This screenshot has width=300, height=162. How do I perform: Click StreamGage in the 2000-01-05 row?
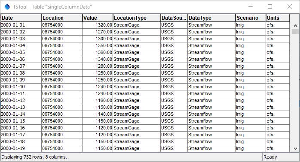(x=137, y=52)
